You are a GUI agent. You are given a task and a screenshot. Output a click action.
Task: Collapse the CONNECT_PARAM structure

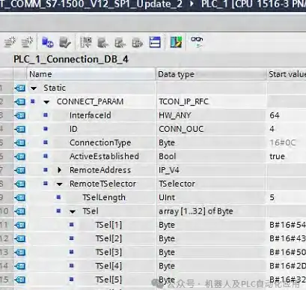[46, 102]
